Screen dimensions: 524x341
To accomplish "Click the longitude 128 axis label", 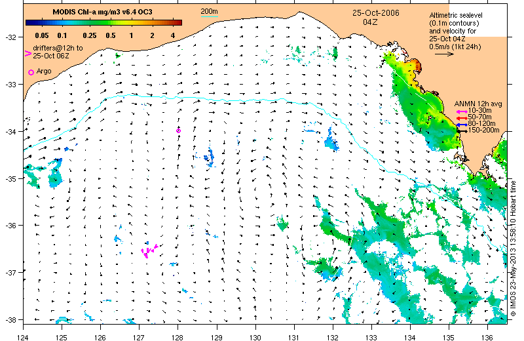I will [178, 337].
